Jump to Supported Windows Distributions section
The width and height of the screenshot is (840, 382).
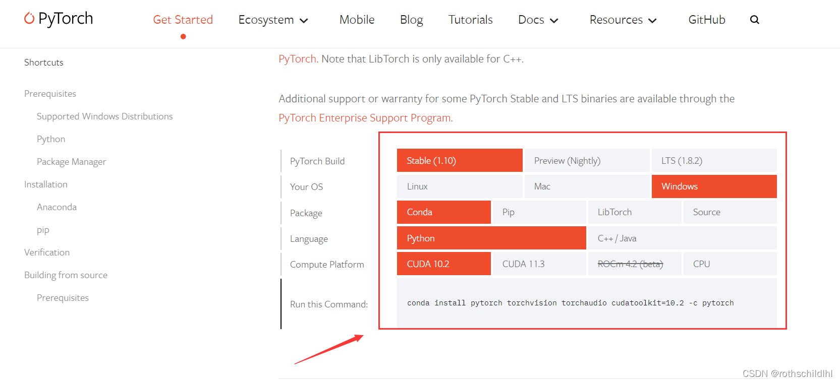(104, 116)
